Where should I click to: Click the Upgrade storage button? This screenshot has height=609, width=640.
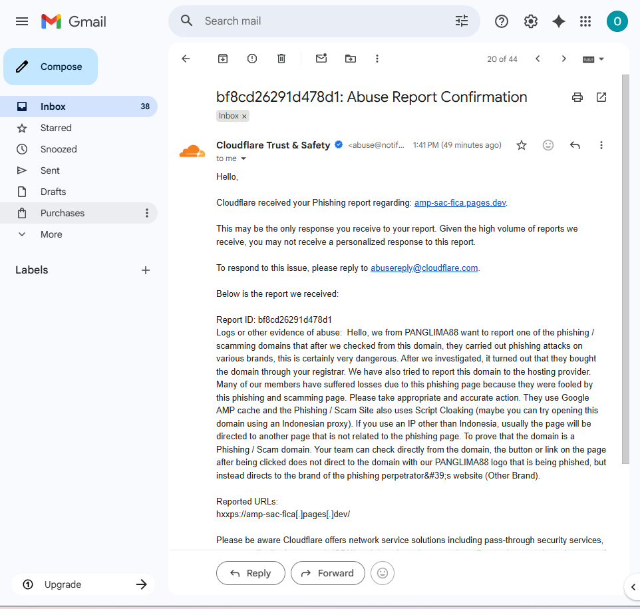(83, 584)
